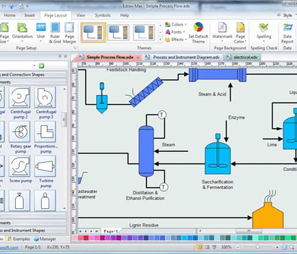
Task: Switch to the Symbols ribbon tab
Action: [x=103, y=15]
